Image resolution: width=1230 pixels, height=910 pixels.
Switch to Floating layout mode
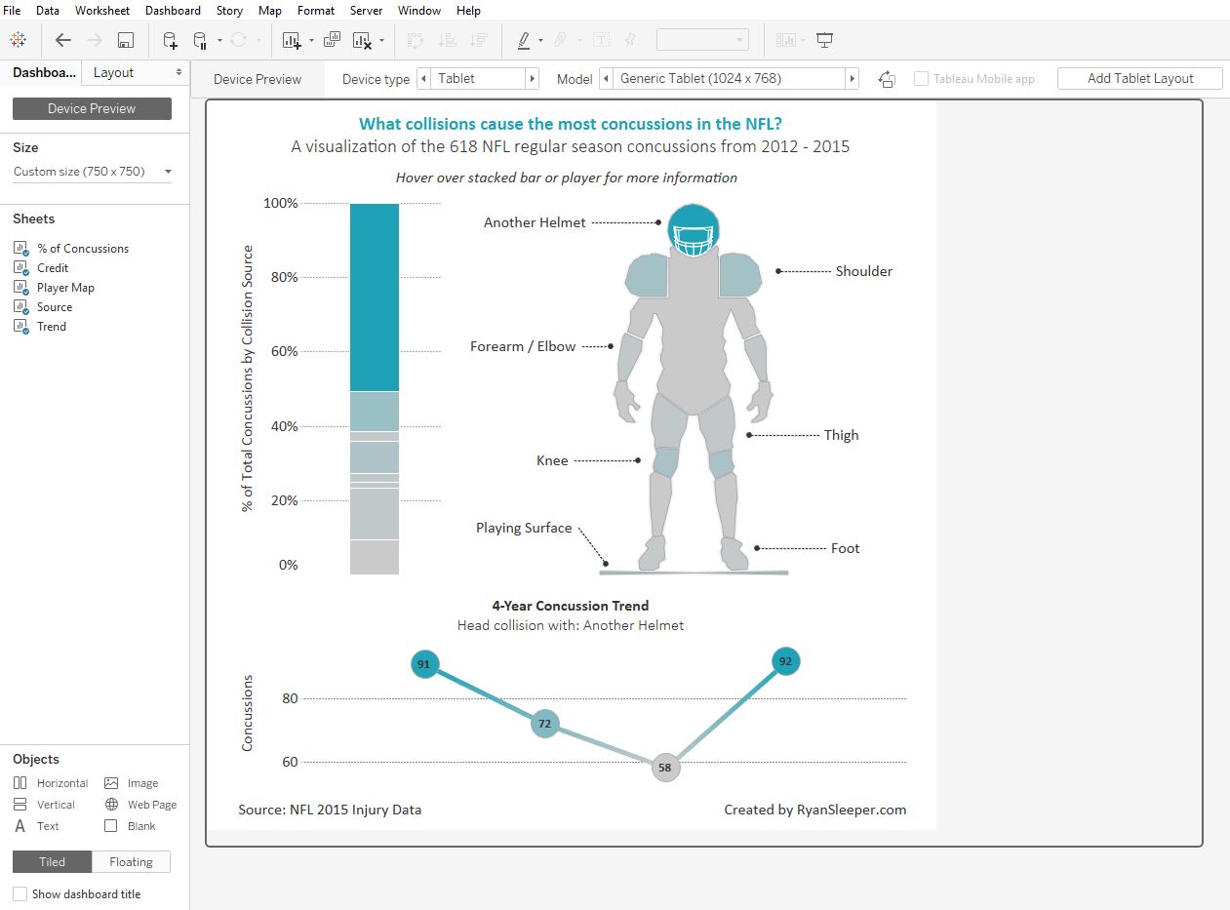coord(131,862)
